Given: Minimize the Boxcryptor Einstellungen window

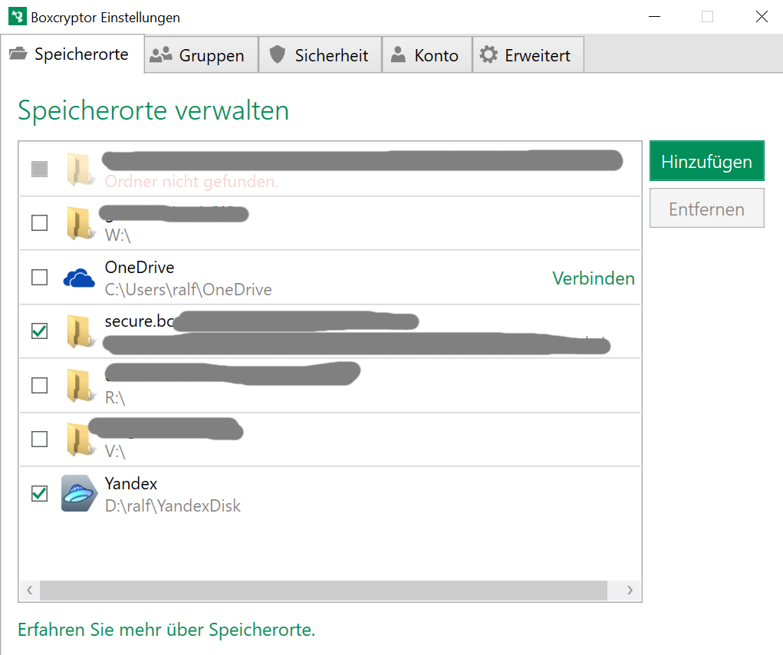Looking at the screenshot, I should tap(654, 16).
